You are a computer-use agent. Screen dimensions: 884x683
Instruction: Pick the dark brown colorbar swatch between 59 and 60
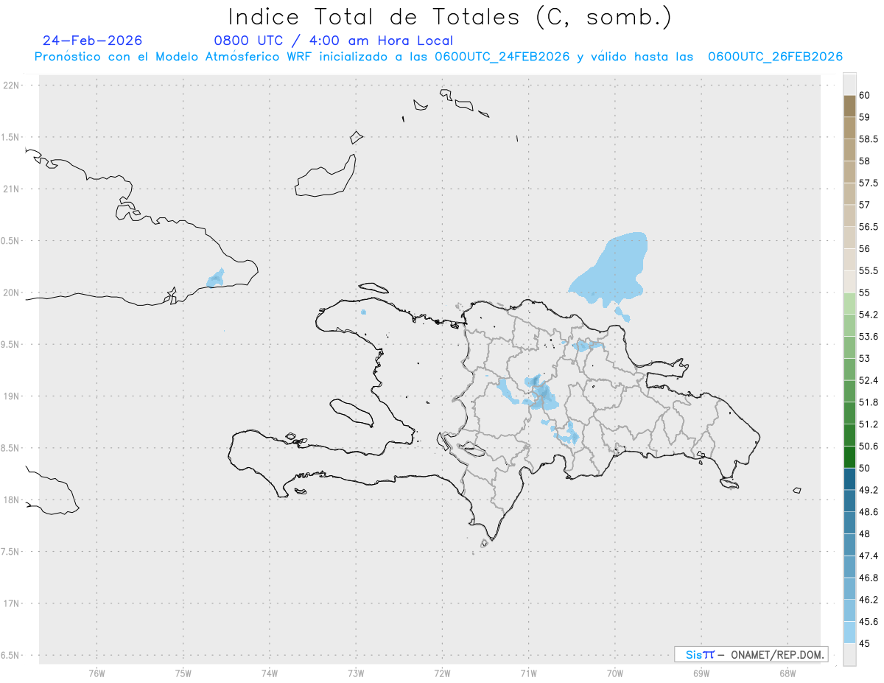tap(849, 106)
